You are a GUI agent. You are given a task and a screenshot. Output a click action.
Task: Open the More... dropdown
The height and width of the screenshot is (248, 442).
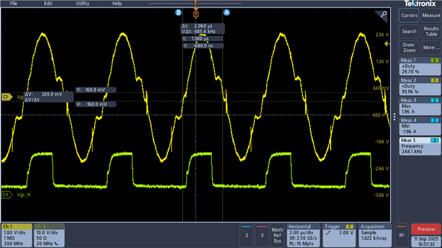click(431, 48)
